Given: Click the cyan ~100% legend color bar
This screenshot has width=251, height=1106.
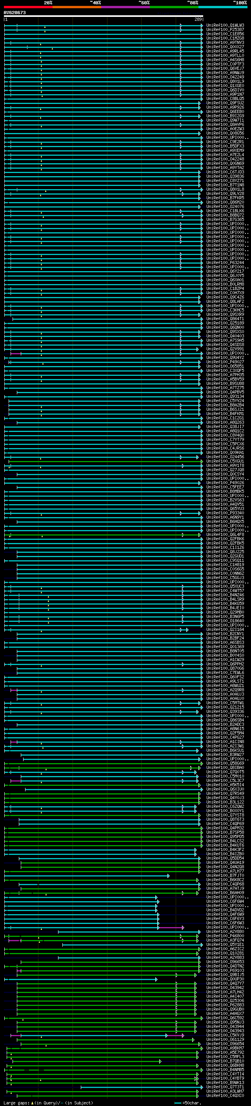Looking at the screenshot, I should tap(222, 7).
